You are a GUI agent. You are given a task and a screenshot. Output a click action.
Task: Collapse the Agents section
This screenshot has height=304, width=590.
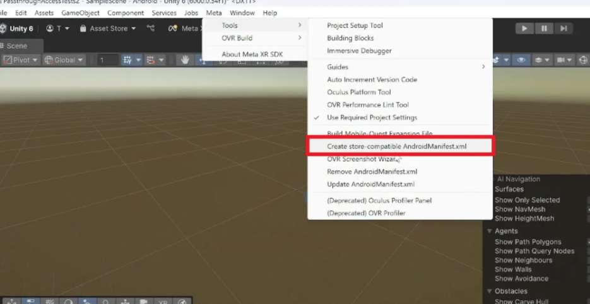(490, 231)
